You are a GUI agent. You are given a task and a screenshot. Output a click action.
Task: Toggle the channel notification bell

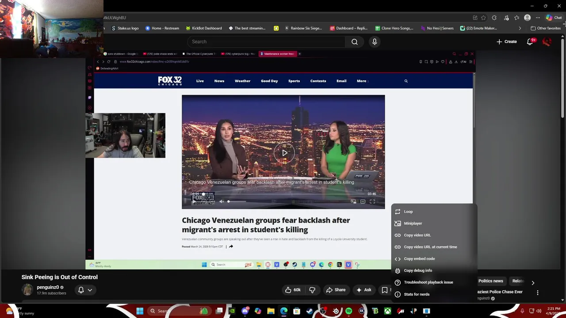[81, 290]
